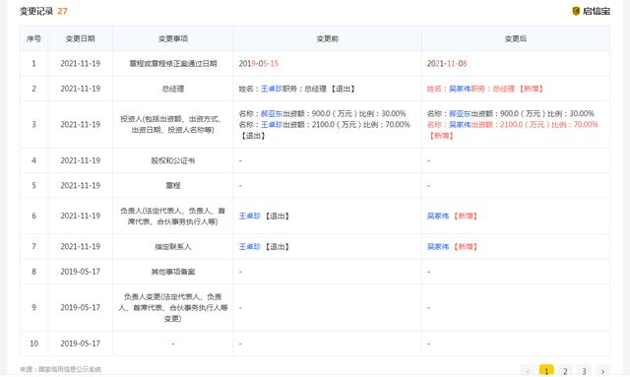
Task: Open 吴家伟 link in row 2 总经理
Action: [x=460, y=89]
